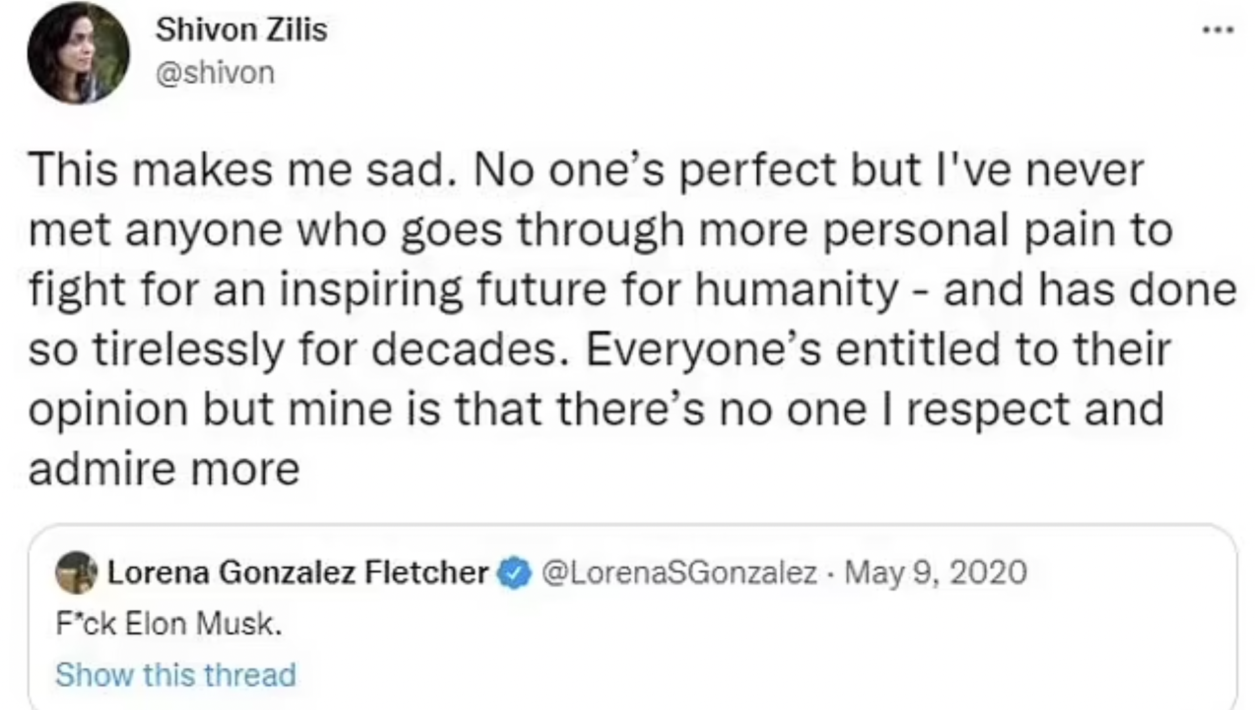Screen dimensions: 1255x710
Task: Open the Shivon Zilis display name
Action: pos(241,30)
